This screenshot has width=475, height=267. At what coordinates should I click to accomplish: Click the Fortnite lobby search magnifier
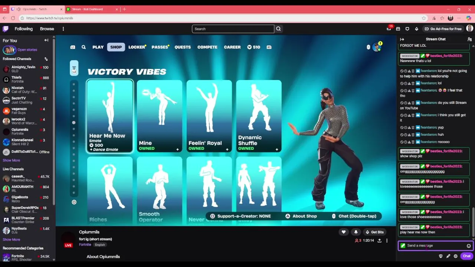tap(83, 47)
